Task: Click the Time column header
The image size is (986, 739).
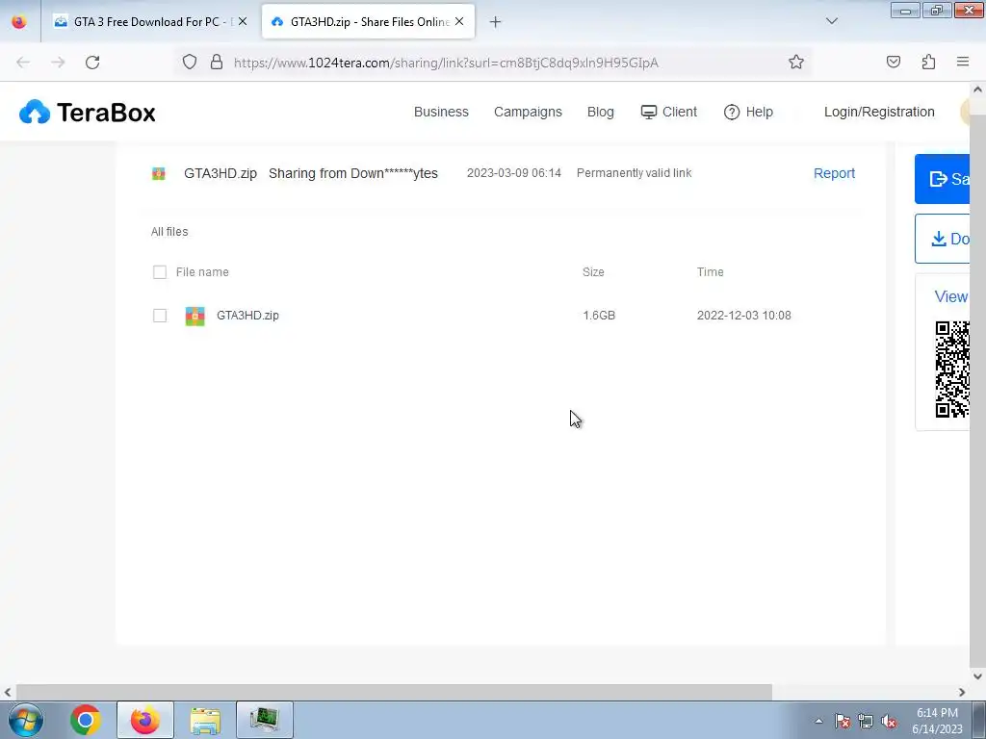Action: (x=710, y=272)
